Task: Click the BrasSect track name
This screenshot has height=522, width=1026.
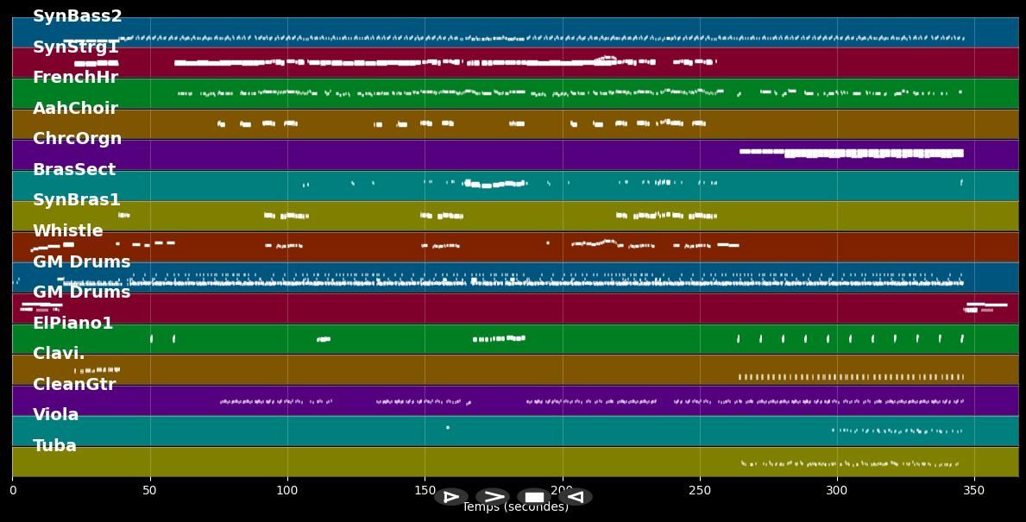Action: (x=73, y=170)
